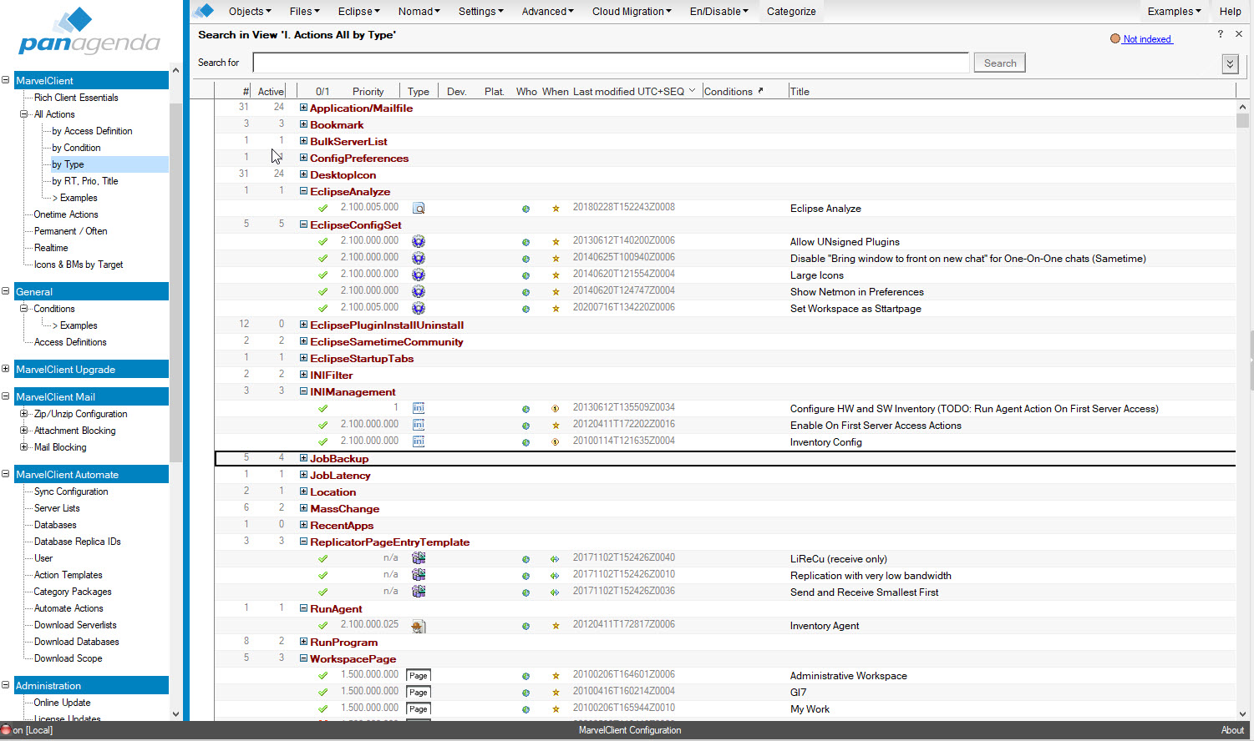Toggle green checkmark for Inventory Agent

(322, 625)
